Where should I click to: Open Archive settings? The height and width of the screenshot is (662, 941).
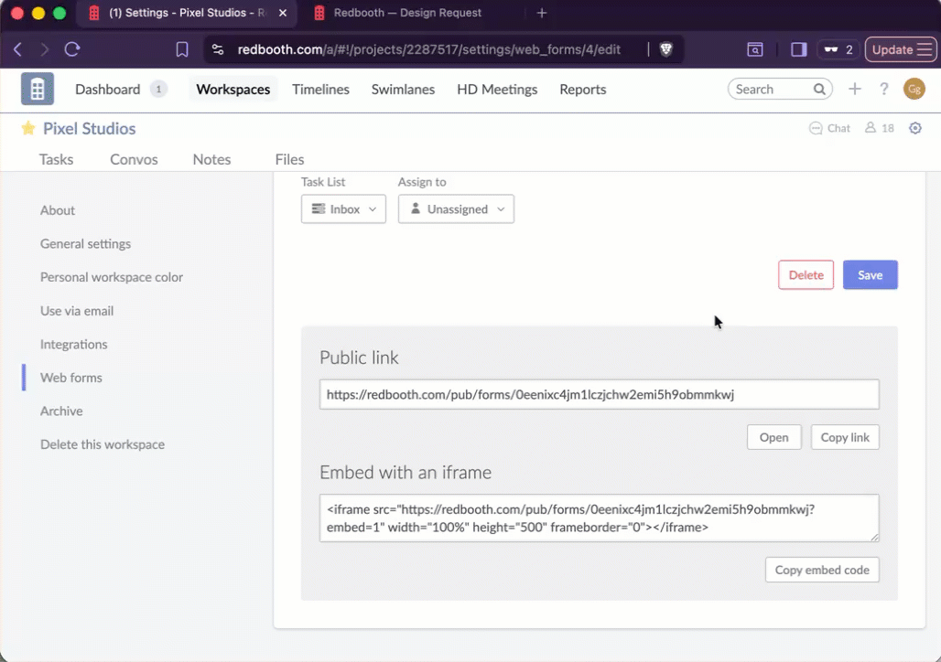click(61, 411)
